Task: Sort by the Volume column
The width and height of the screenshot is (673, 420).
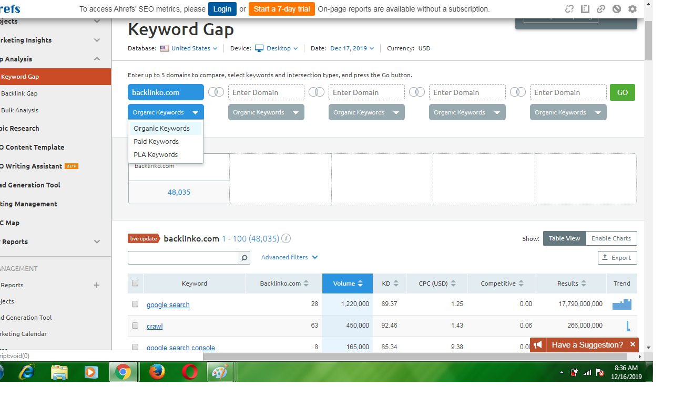Action: (x=348, y=283)
